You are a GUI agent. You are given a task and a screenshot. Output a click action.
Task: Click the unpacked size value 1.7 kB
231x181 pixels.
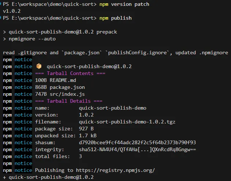(88, 135)
